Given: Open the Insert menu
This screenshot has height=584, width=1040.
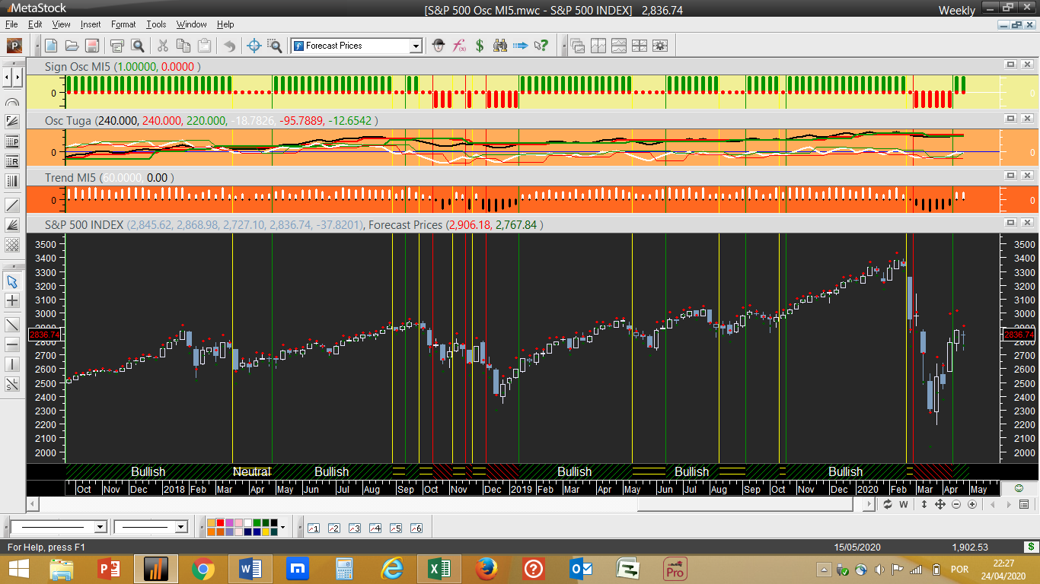Looking at the screenshot, I should 90,24.
